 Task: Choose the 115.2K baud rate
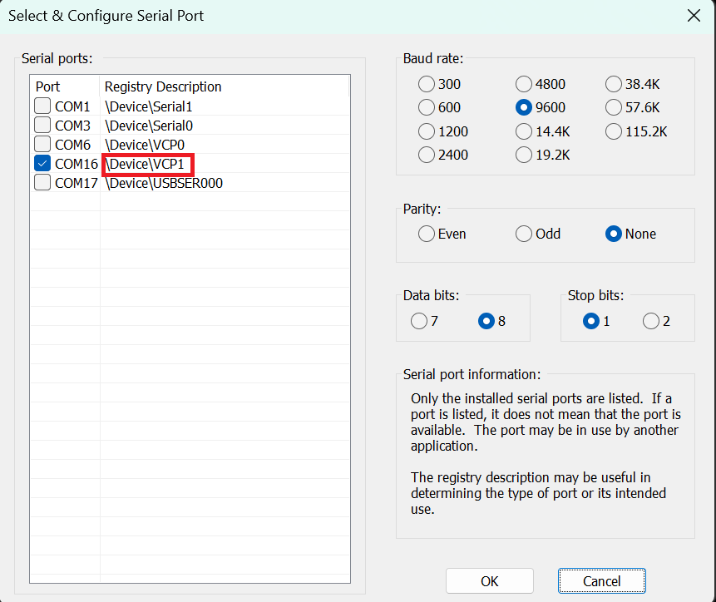[614, 131]
